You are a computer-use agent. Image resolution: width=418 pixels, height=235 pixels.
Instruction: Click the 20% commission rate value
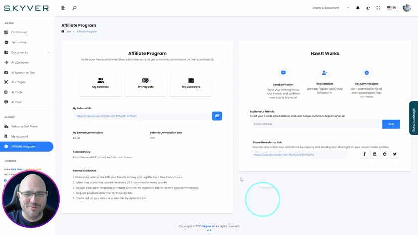pyautogui.click(x=152, y=138)
